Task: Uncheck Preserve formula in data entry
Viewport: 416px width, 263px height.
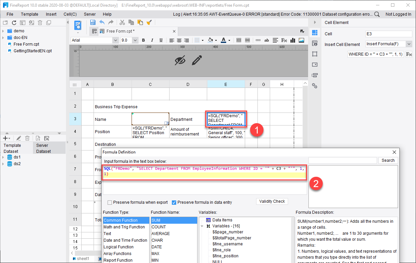Action: (x=174, y=202)
